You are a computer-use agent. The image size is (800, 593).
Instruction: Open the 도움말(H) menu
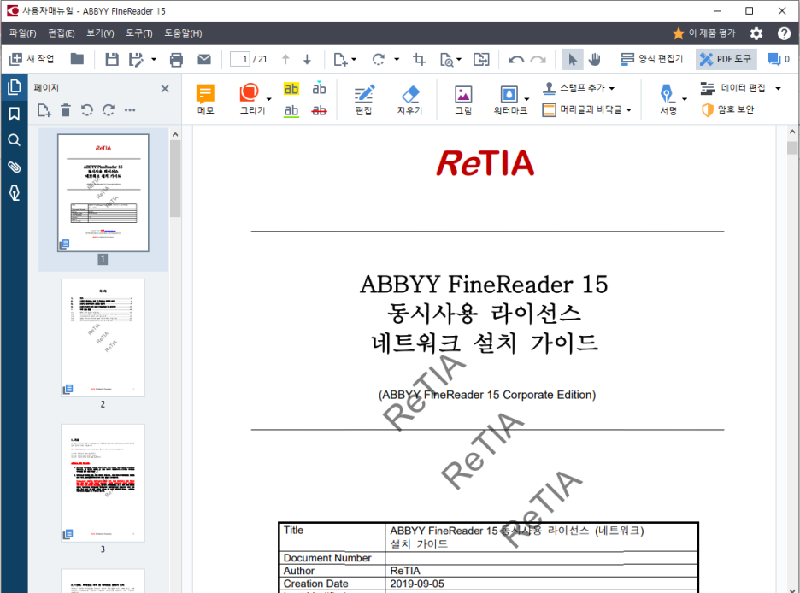[183, 33]
